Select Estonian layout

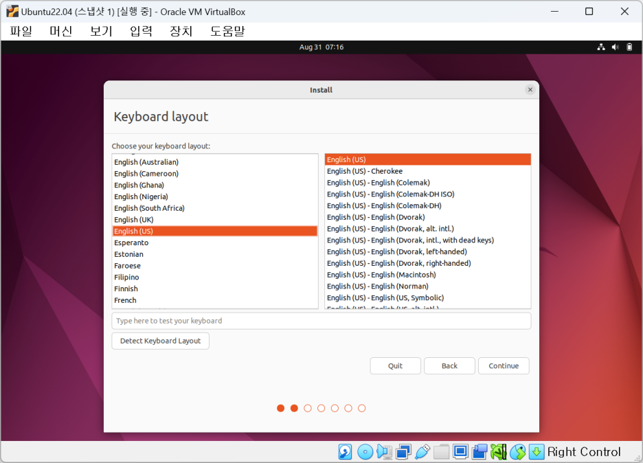pos(215,254)
